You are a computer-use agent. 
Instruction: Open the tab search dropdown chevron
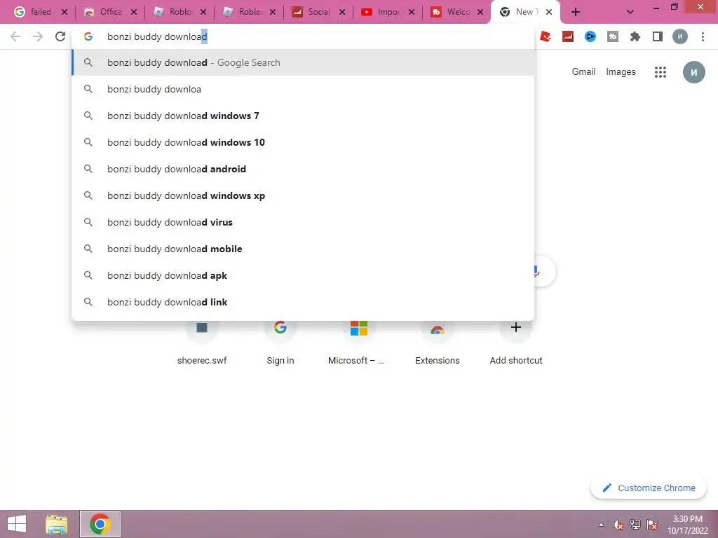pos(630,13)
